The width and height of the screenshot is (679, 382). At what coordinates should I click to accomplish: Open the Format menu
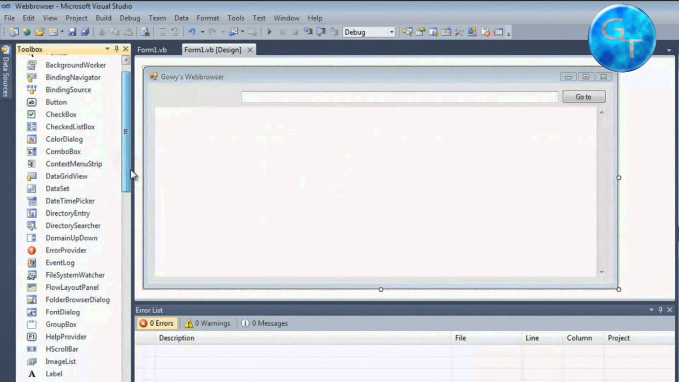click(x=207, y=18)
